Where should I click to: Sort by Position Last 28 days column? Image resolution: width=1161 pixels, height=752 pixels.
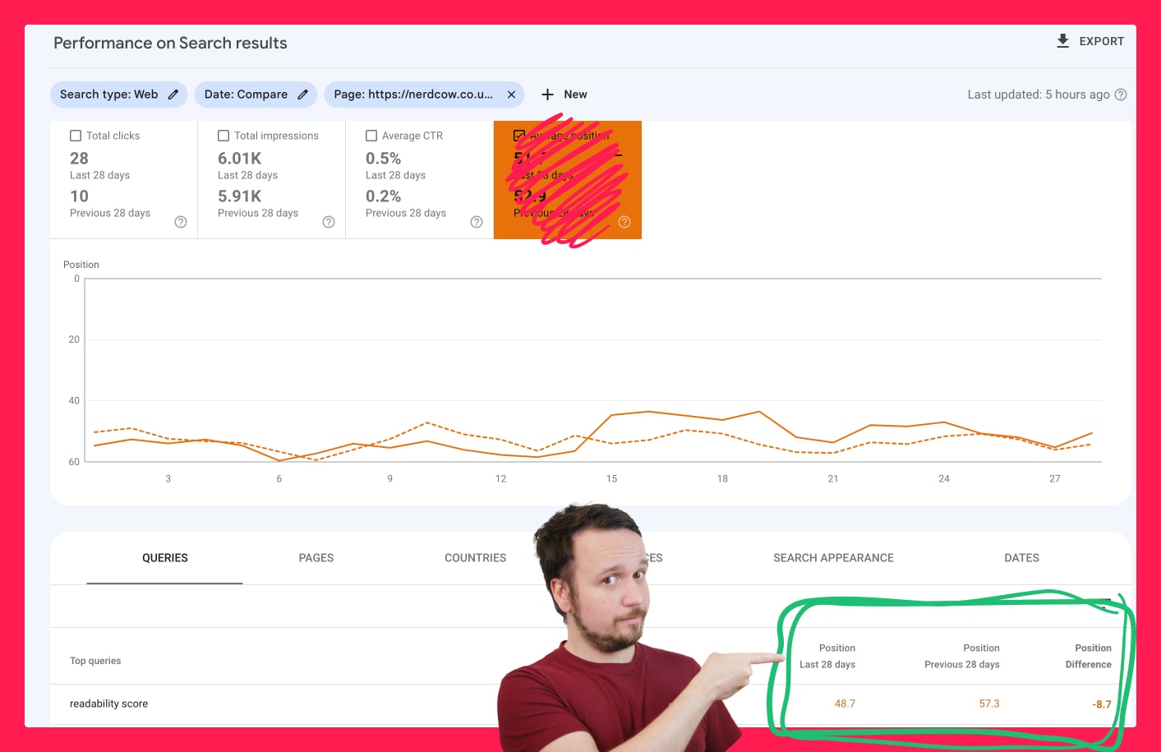pyautogui.click(x=827, y=657)
